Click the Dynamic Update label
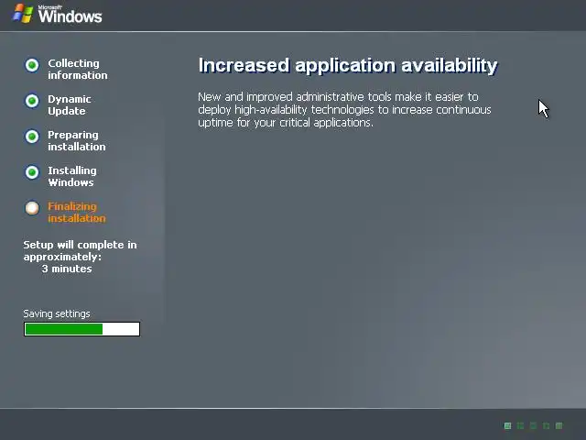The width and height of the screenshot is (586, 440). (70, 104)
